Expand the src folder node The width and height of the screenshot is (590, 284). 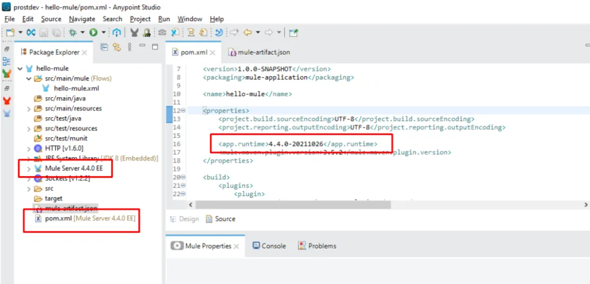pyautogui.click(x=29, y=188)
